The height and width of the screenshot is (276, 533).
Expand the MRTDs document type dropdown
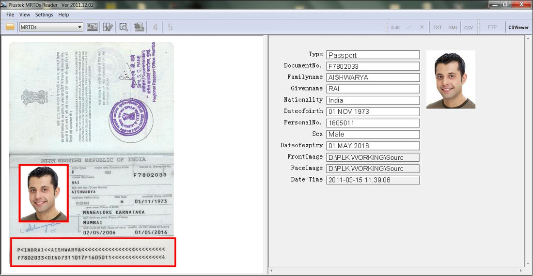click(80, 27)
